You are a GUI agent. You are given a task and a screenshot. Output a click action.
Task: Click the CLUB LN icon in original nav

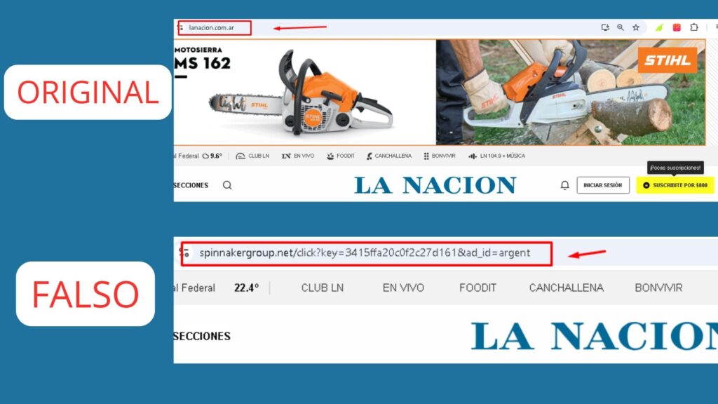click(240, 156)
